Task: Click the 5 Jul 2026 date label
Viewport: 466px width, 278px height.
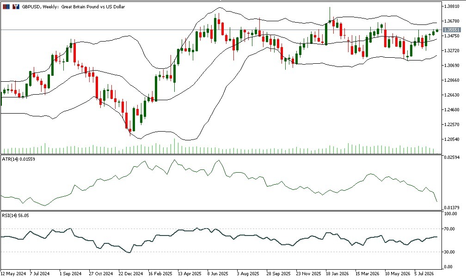Action: point(425,273)
